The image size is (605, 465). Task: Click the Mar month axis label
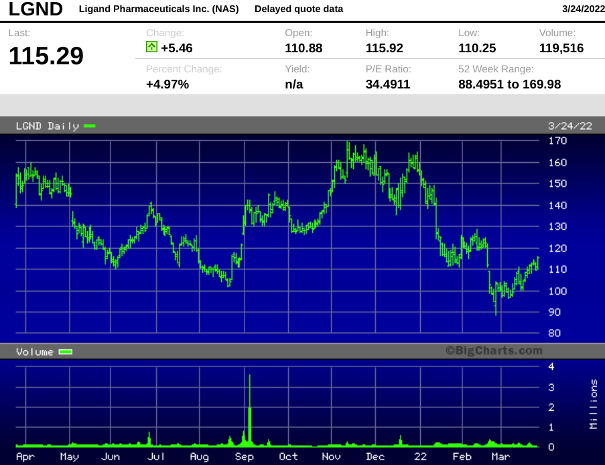pyautogui.click(x=501, y=457)
